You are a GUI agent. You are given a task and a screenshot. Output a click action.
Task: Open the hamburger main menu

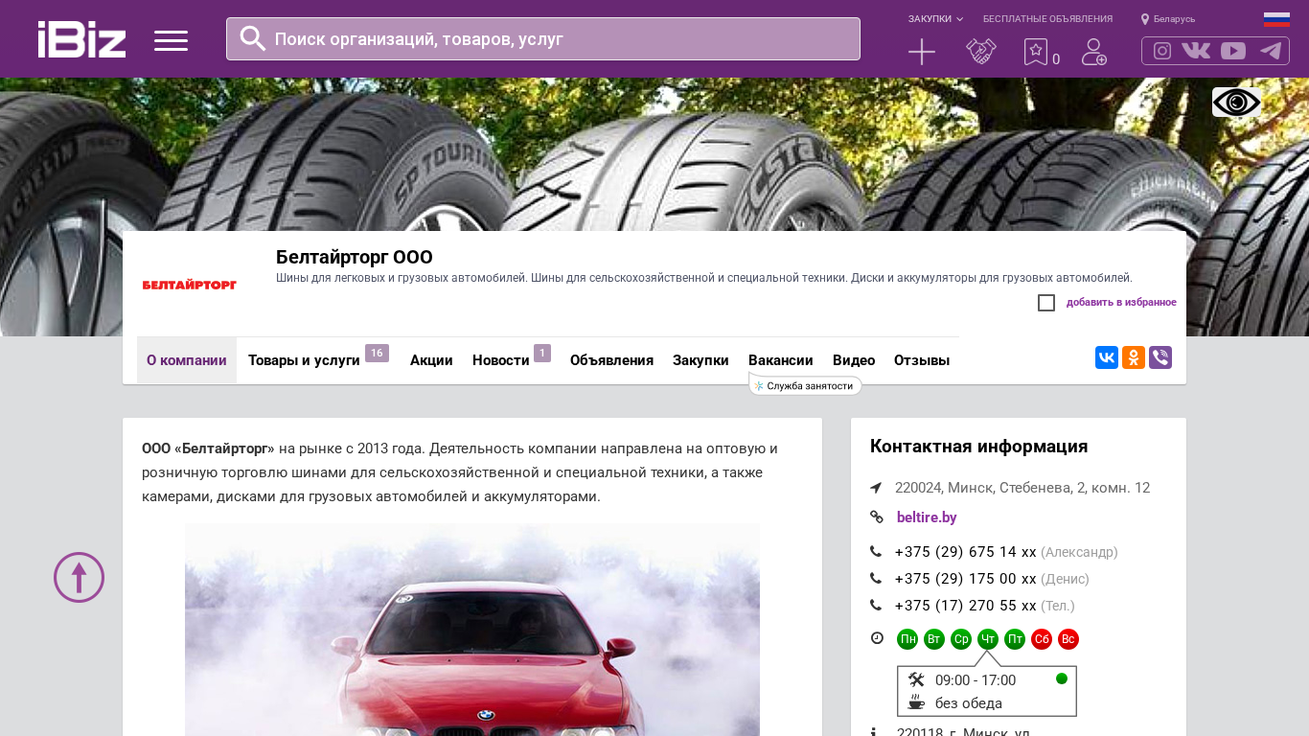171,40
